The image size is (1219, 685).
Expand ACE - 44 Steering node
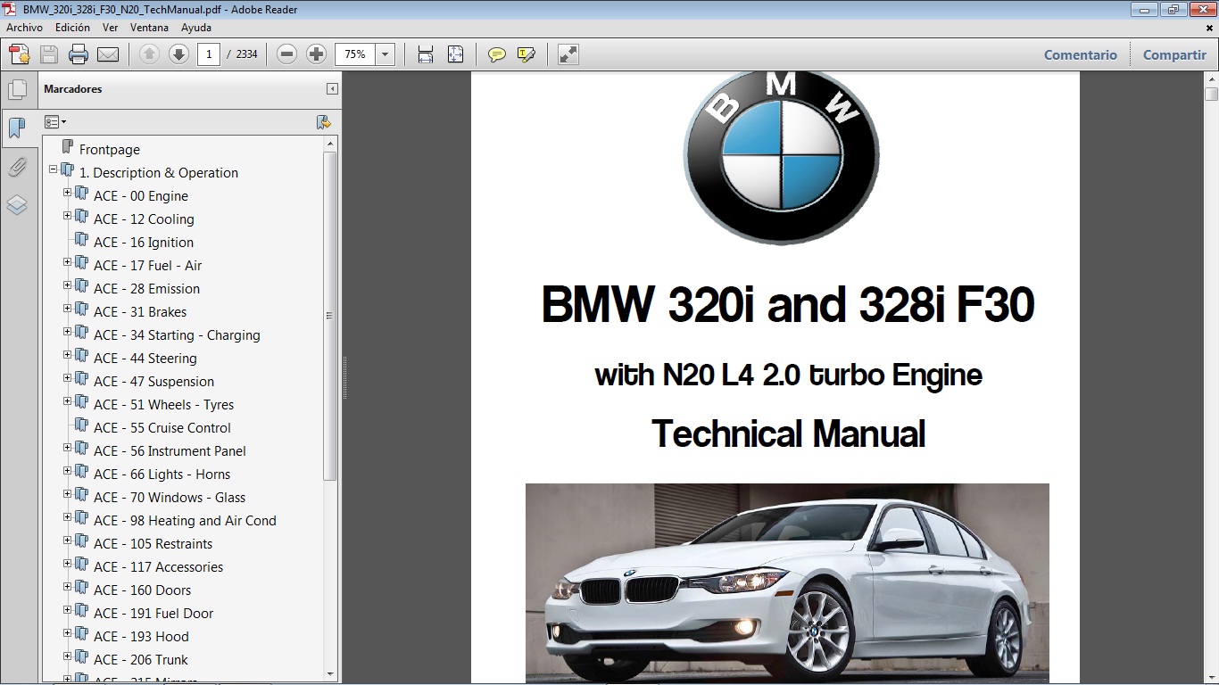pos(68,354)
